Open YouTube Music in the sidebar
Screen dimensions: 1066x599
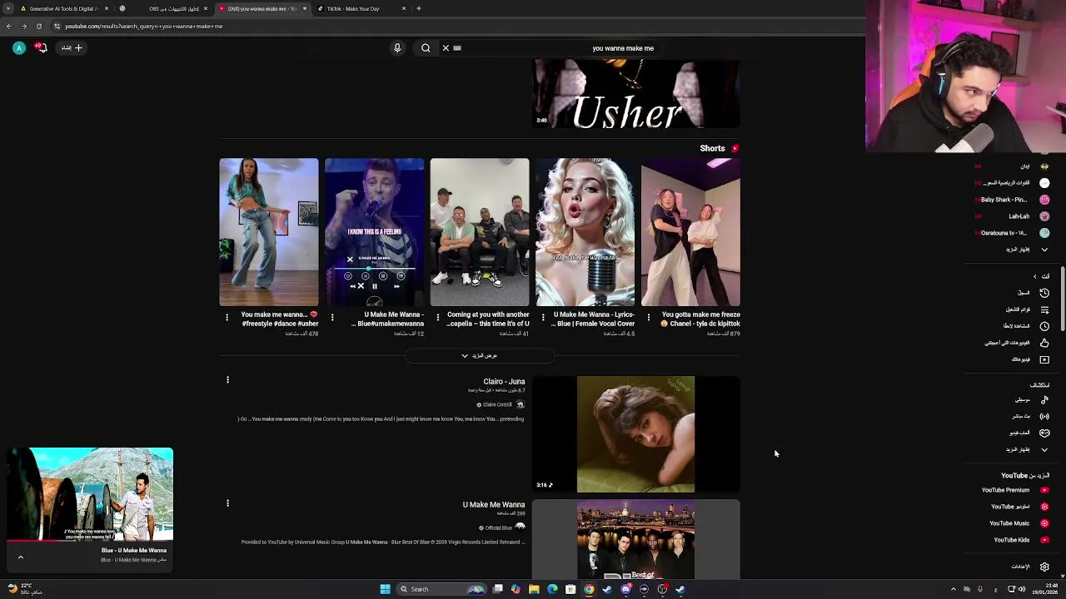pyautogui.click(x=1019, y=523)
